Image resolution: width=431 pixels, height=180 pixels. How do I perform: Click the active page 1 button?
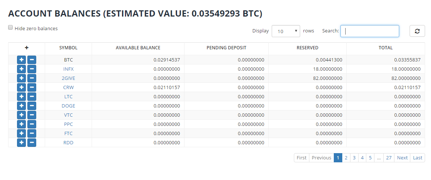pyautogui.click(x=338, y=158)
